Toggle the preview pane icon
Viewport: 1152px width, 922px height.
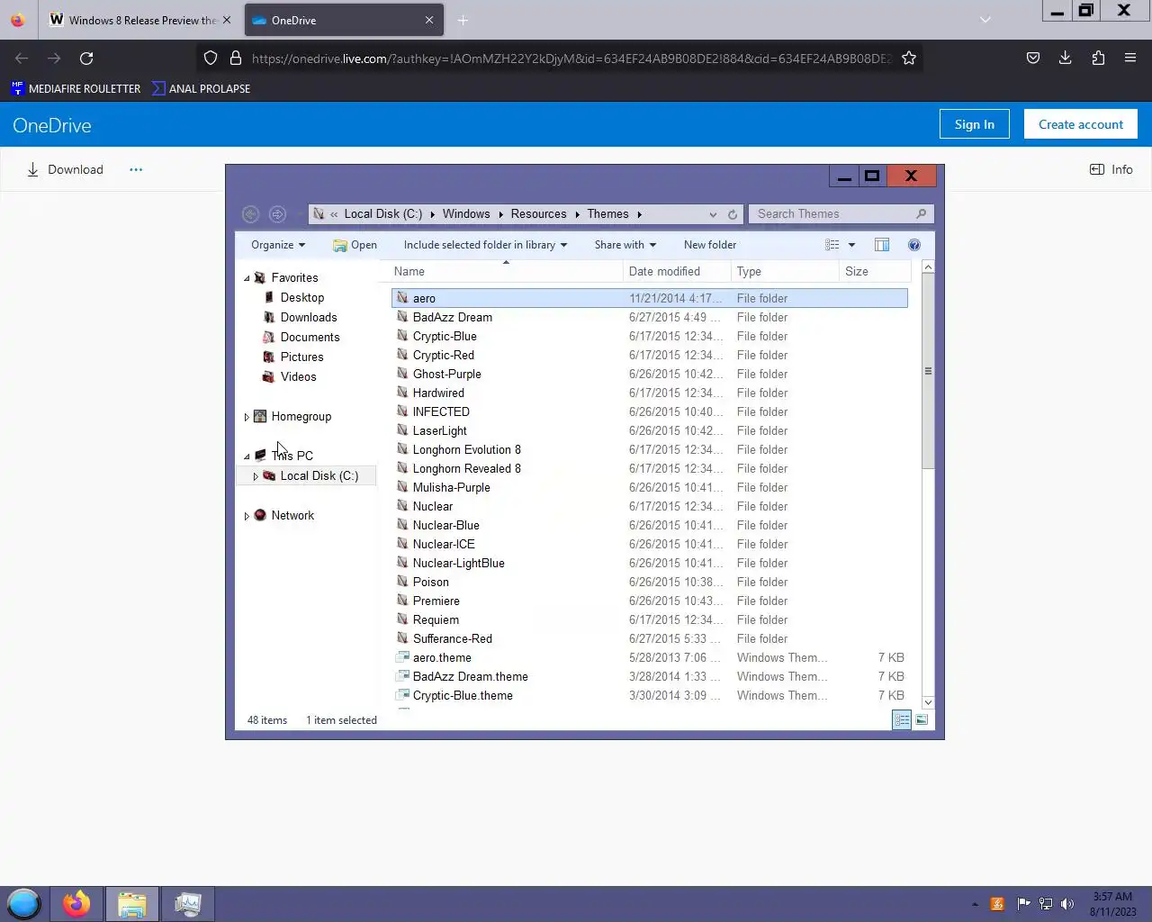pyautogui.click(x=882, y=245)
